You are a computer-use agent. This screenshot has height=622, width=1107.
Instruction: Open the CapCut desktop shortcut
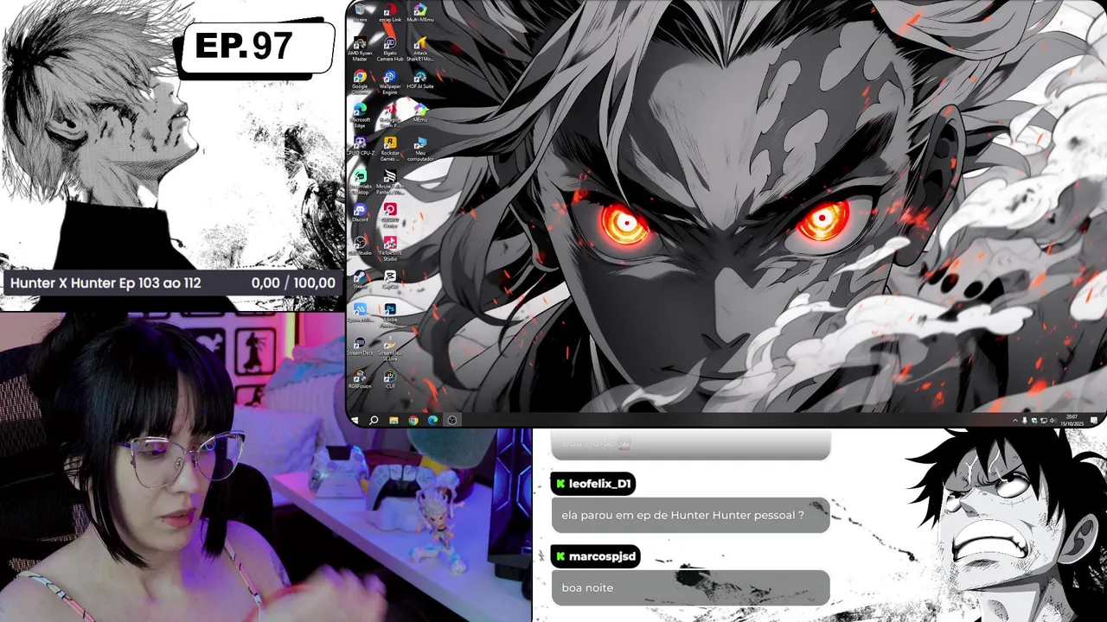(390, 279)
